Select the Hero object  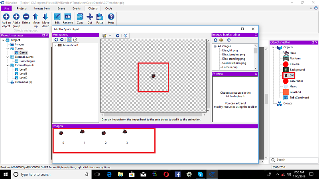click(293, 53)
